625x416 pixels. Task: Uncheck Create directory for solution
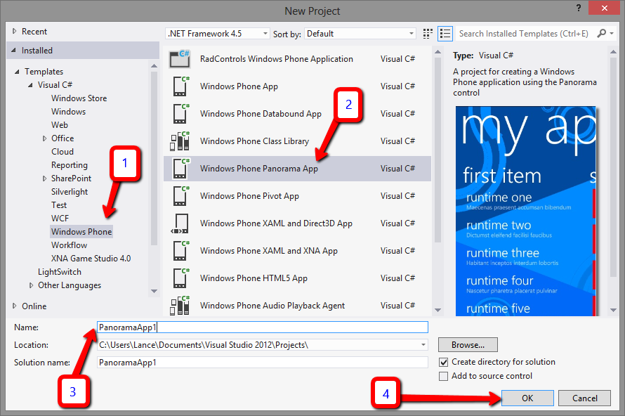[x=443, y=363]
